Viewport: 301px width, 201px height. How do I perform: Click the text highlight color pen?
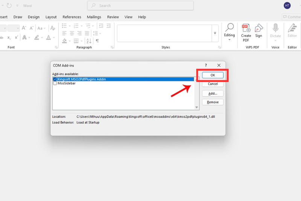[36, 37]
